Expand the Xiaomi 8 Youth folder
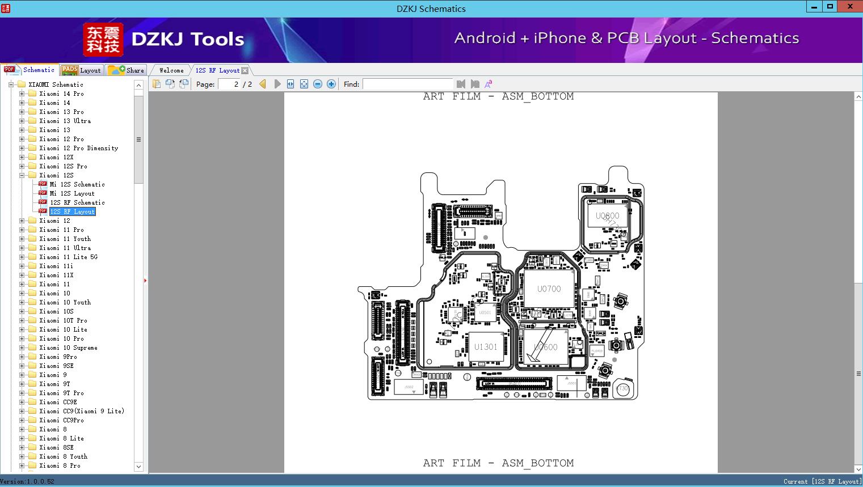This screenshot has height=487, width=863. [x=22, y=456]
